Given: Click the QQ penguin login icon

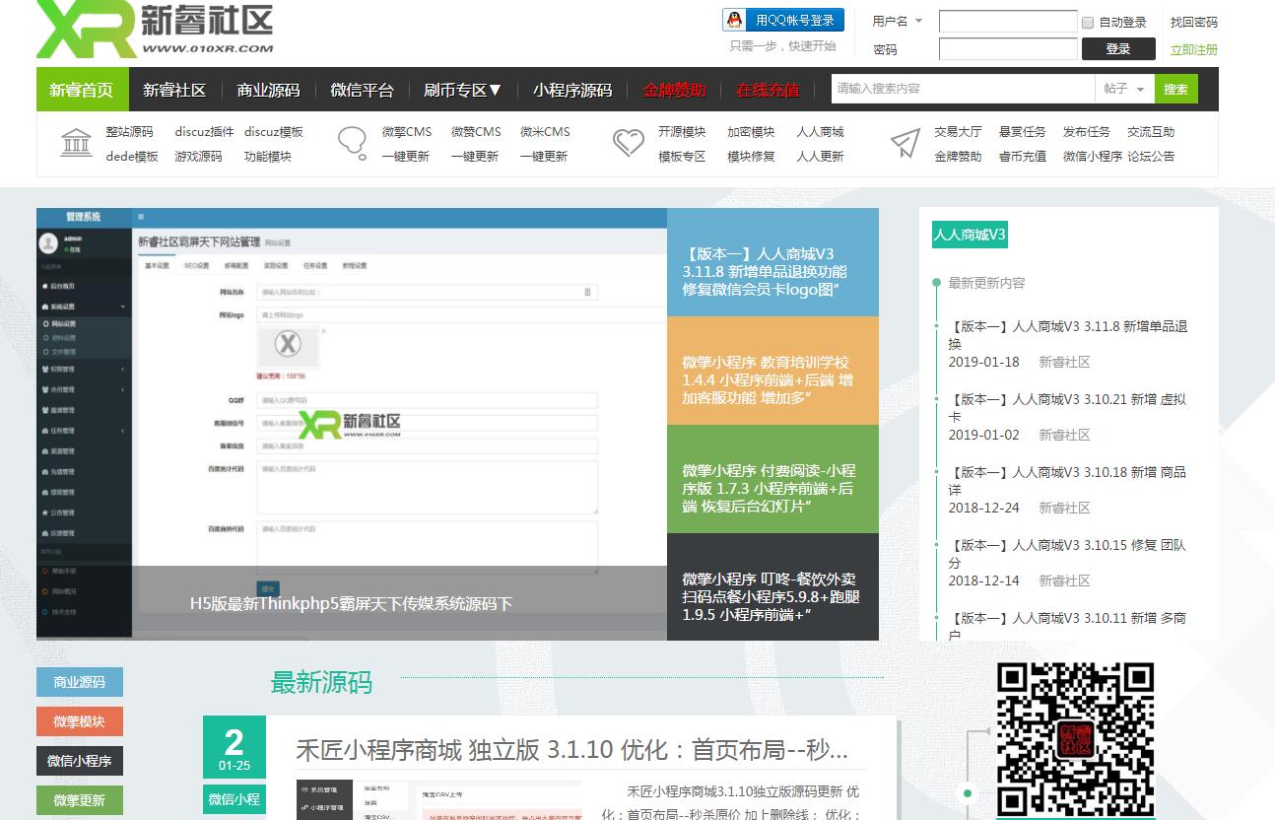Looking at the screenshot, I should click(734, 20).
